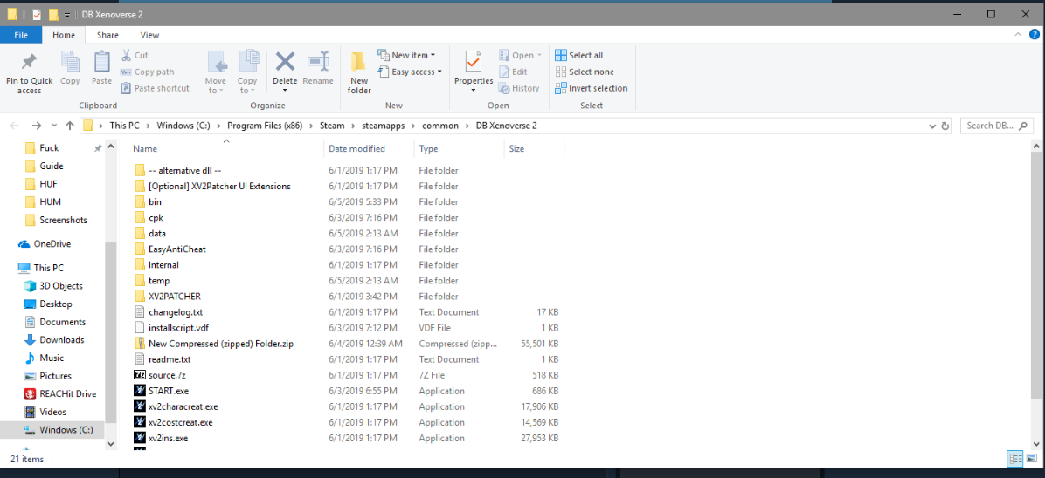Click the History ribbon command
Screen dimensions: 1045x478
tap(519, 88)
